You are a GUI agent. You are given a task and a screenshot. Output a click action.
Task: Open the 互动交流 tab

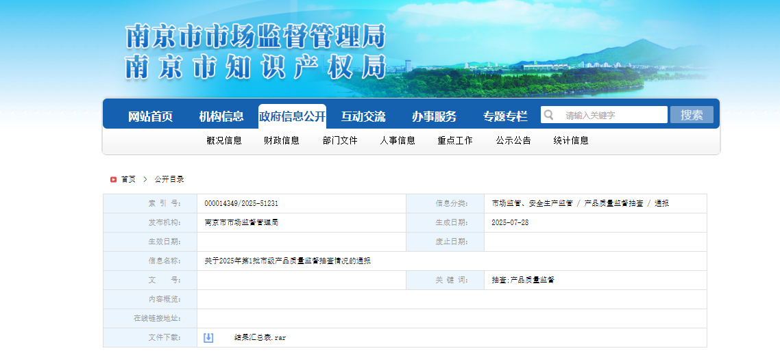coord(363,117)
